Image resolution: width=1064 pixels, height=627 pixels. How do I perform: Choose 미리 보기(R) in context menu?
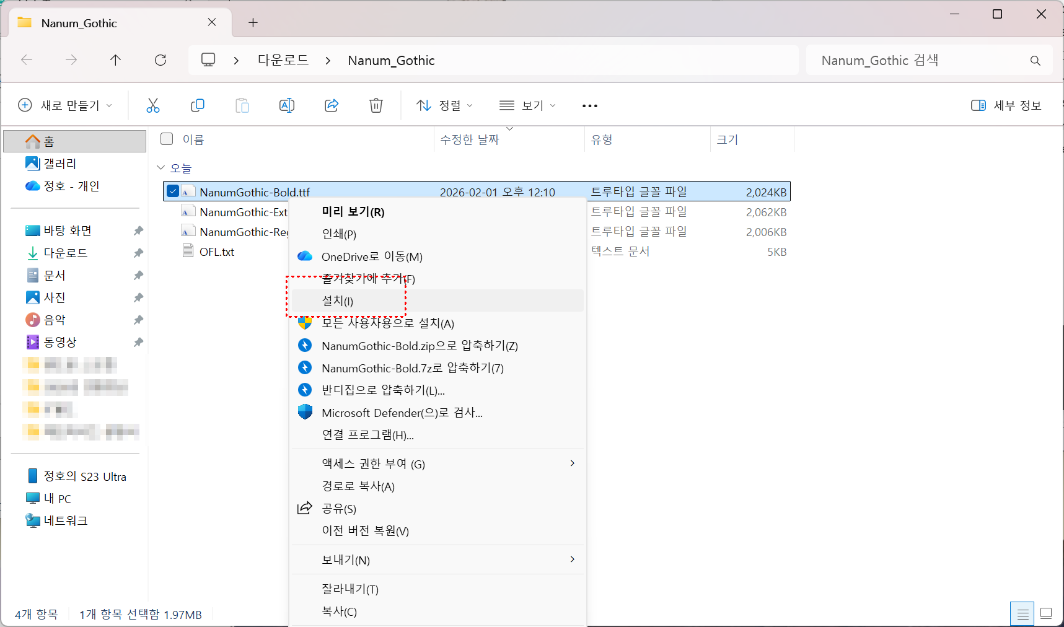(x=437, y=211)
